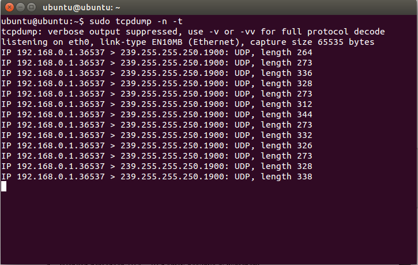
Task: Maximize the terminal window
Action: point(31,7)
